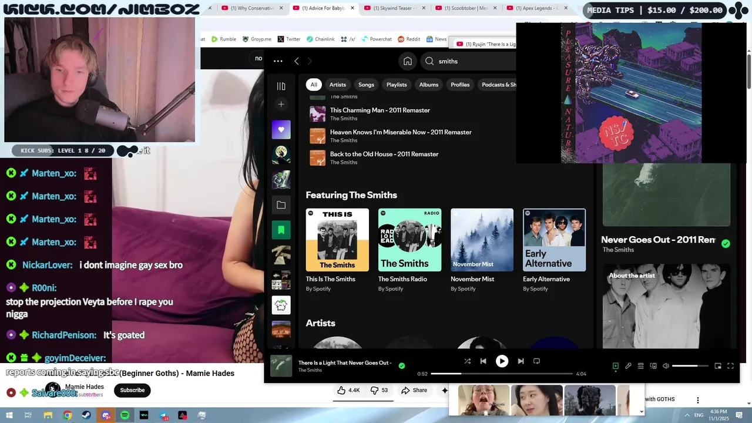
Task: Open the Rumble bookmark
Action: tap(224, 39)
